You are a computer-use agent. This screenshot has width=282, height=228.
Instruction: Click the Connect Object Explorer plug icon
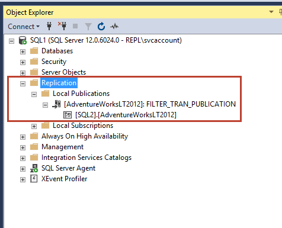(x=49, y=26)
